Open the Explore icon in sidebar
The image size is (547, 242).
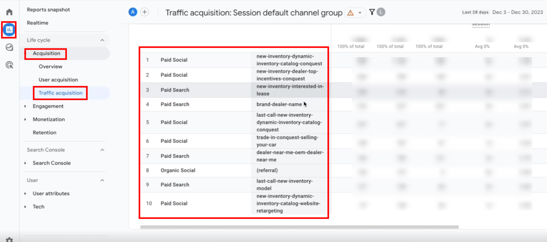[x=9, y=47]
